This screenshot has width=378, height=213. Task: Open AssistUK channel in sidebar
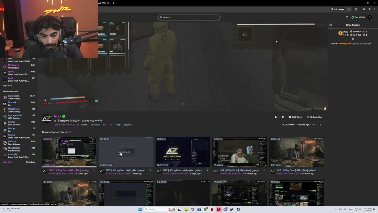[x=19, y=156]
